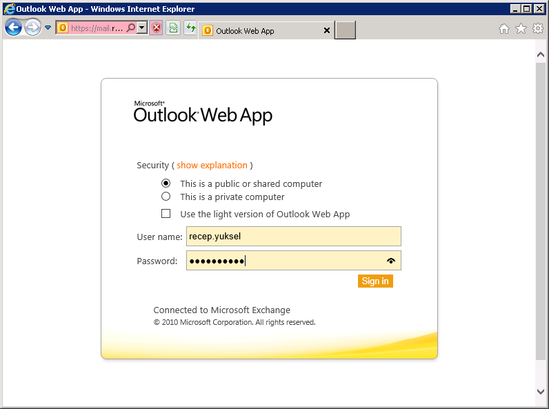Maximize the Internet Explorer window
This screenshot has height=409, width=549.
[x=527, y=9]
